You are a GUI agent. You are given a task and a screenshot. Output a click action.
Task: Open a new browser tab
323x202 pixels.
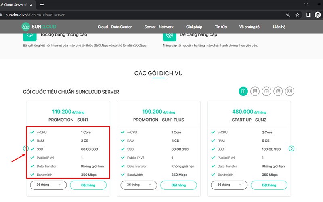pyautogui.click(x=42, y=5)
